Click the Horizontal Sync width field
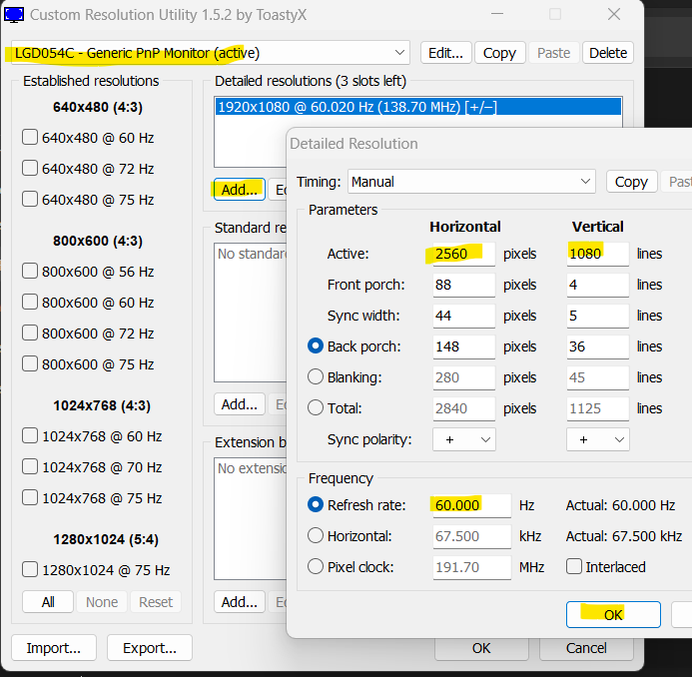The height and width of the screenshot is (677, 692). (464, 316)
